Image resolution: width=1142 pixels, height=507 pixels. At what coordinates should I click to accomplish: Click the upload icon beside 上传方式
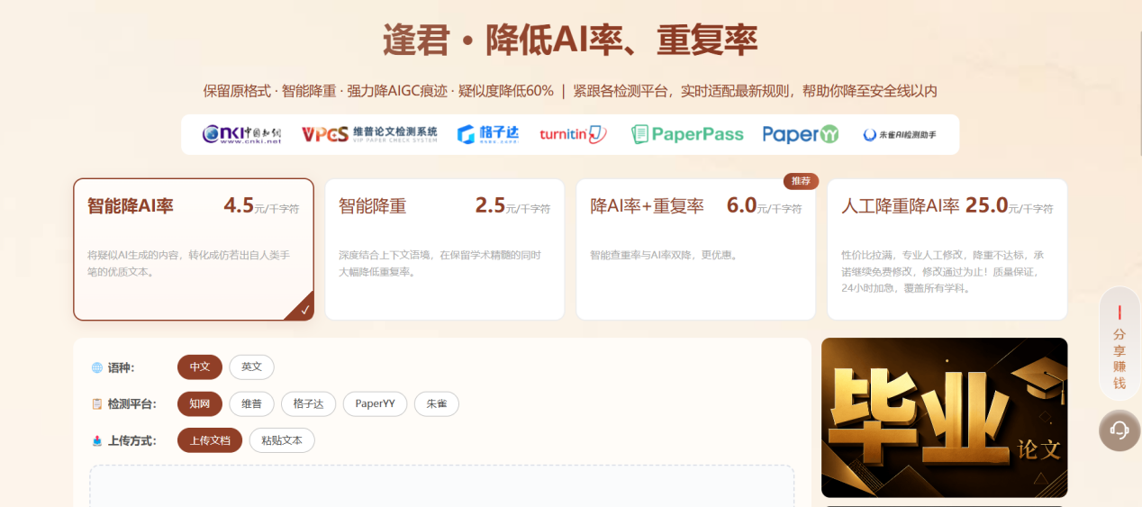point(97,441)
